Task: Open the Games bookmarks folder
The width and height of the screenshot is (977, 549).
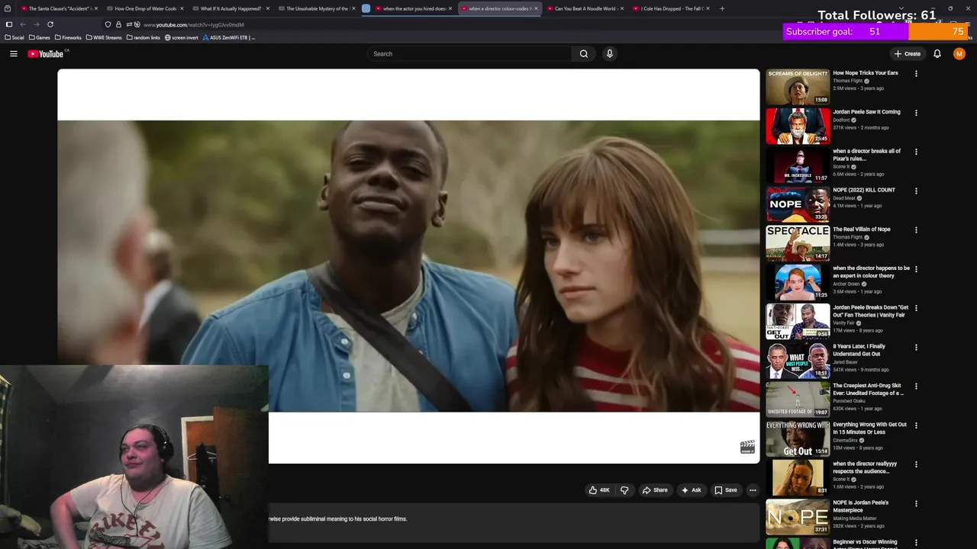Action: coord(40,37)
